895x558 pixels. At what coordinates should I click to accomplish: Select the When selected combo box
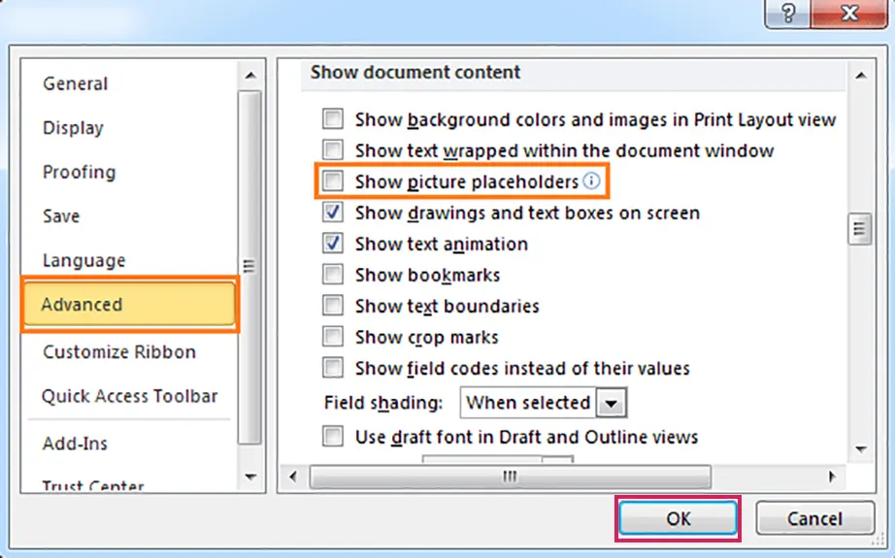click(544, 403)
